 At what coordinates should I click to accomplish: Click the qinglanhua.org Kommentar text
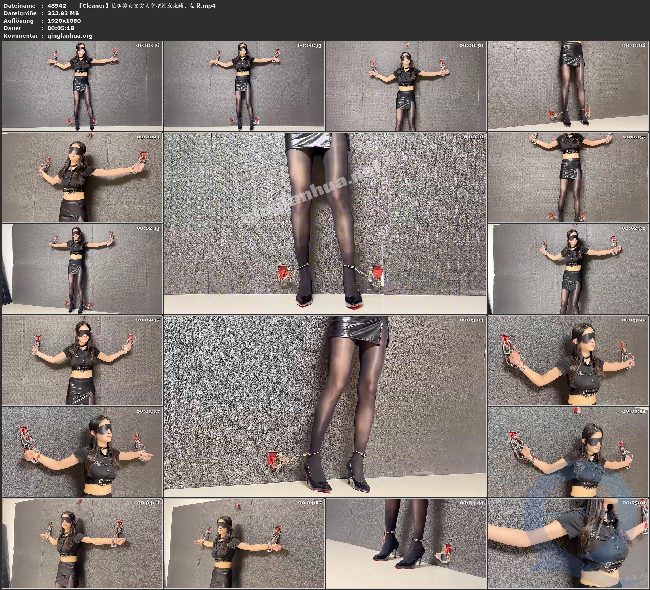(x=70, y=36)
